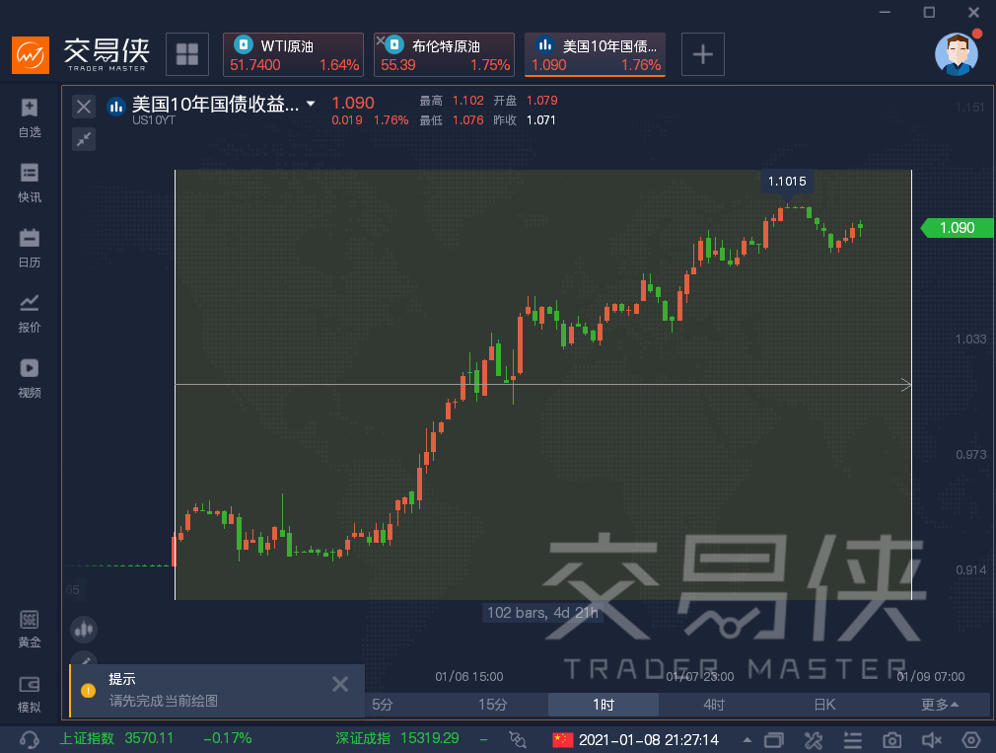996x753 pixels.
Task: Click the 2021-01-08 21:27:14 clock
Action: [649, 740]
